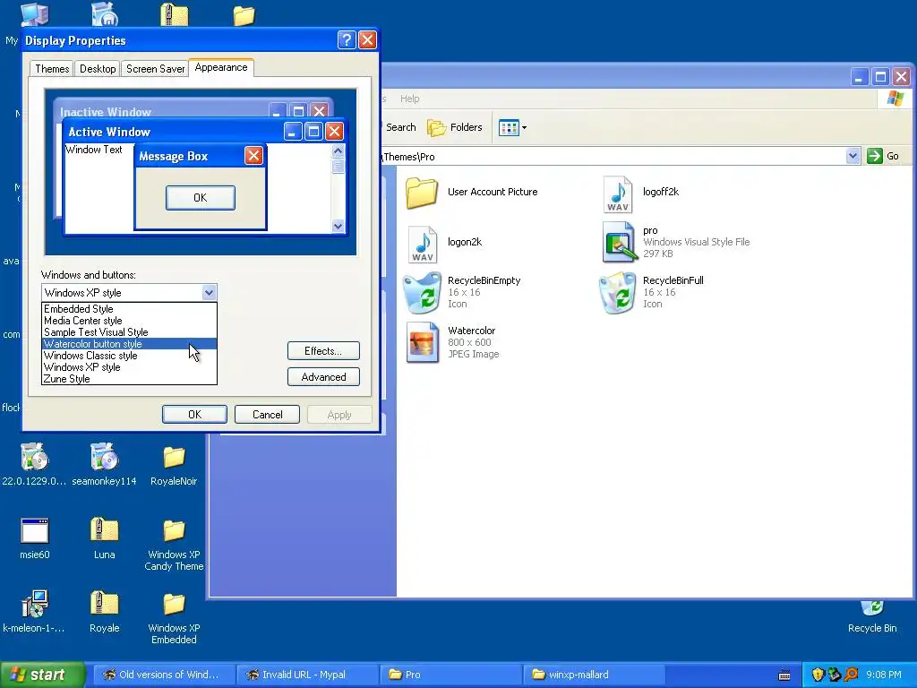Select the Watercolor JPEG image thumbnail icon
The width and height of the screenshot is (917, 688).
(x=423, y=342)
